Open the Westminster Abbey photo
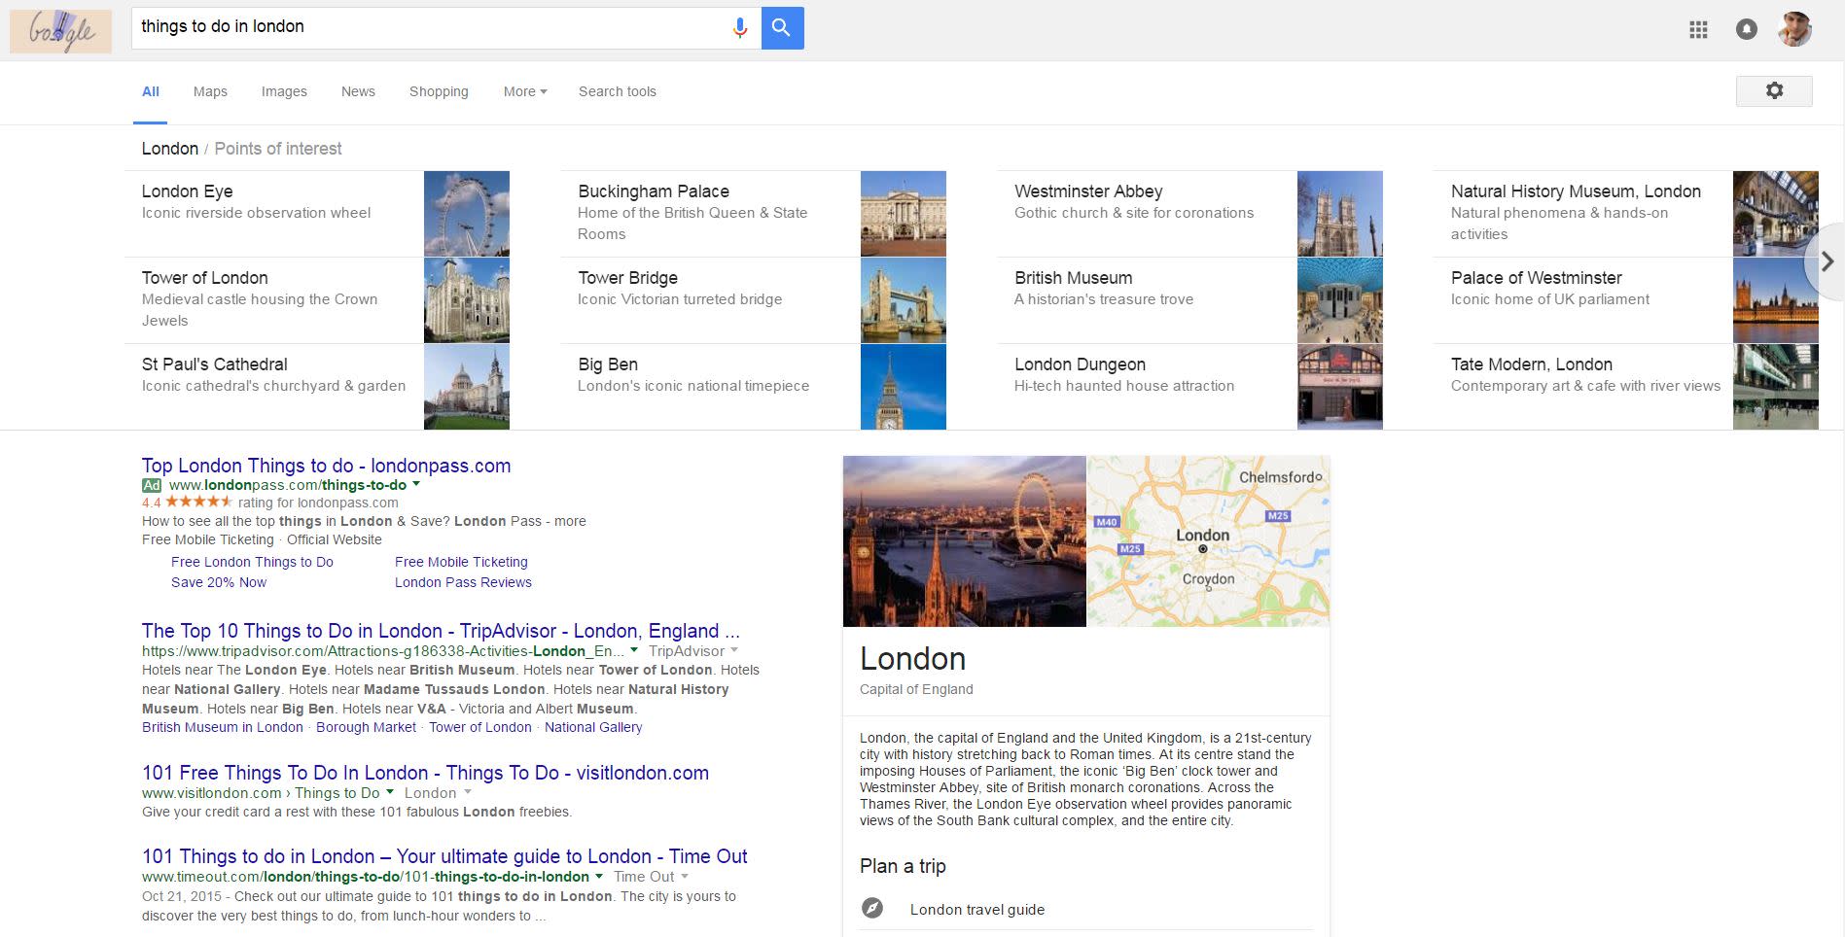The height and width of the screenshot is (937, 1845). click(x=1340, y=214)
